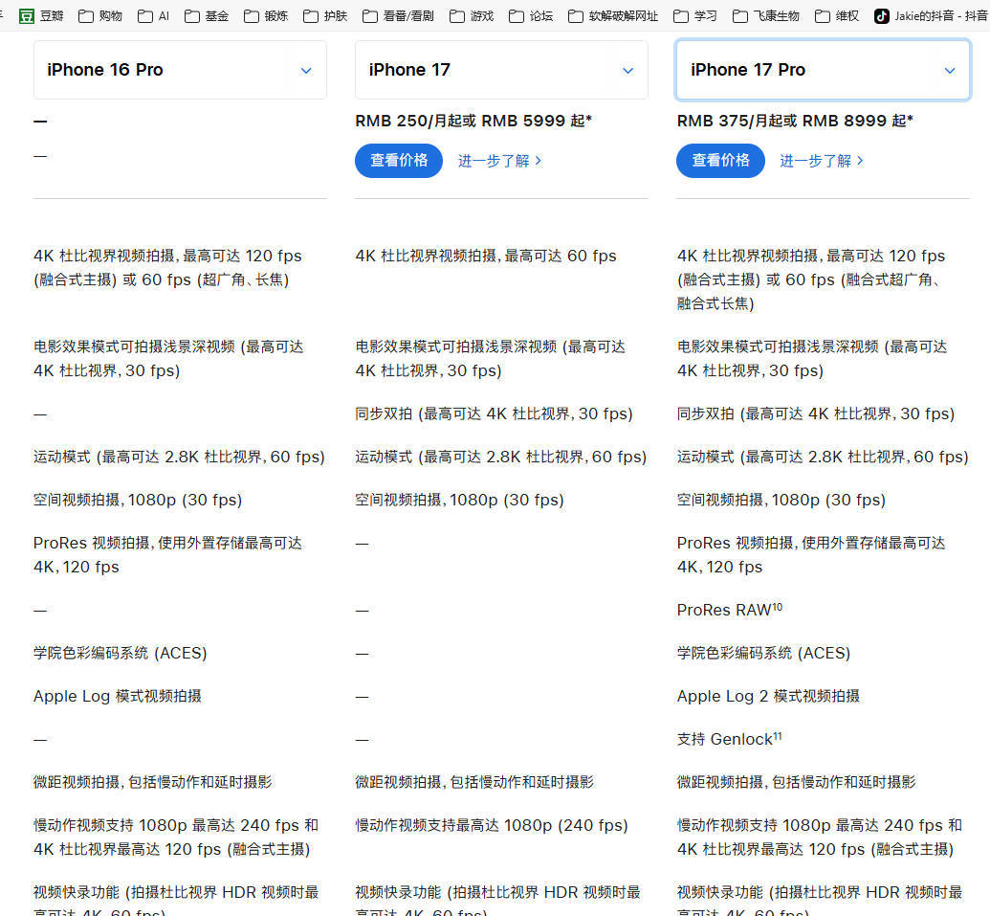Select the ProRes RAW footnote 10
Image resolution: width=990 pixels, height=916 pixels.
pyautogui.click(x=778, y=607)
